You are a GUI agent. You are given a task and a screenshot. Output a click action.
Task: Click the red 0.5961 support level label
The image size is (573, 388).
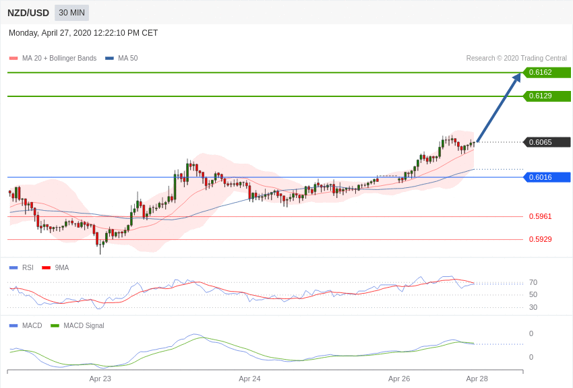(540, 216)
